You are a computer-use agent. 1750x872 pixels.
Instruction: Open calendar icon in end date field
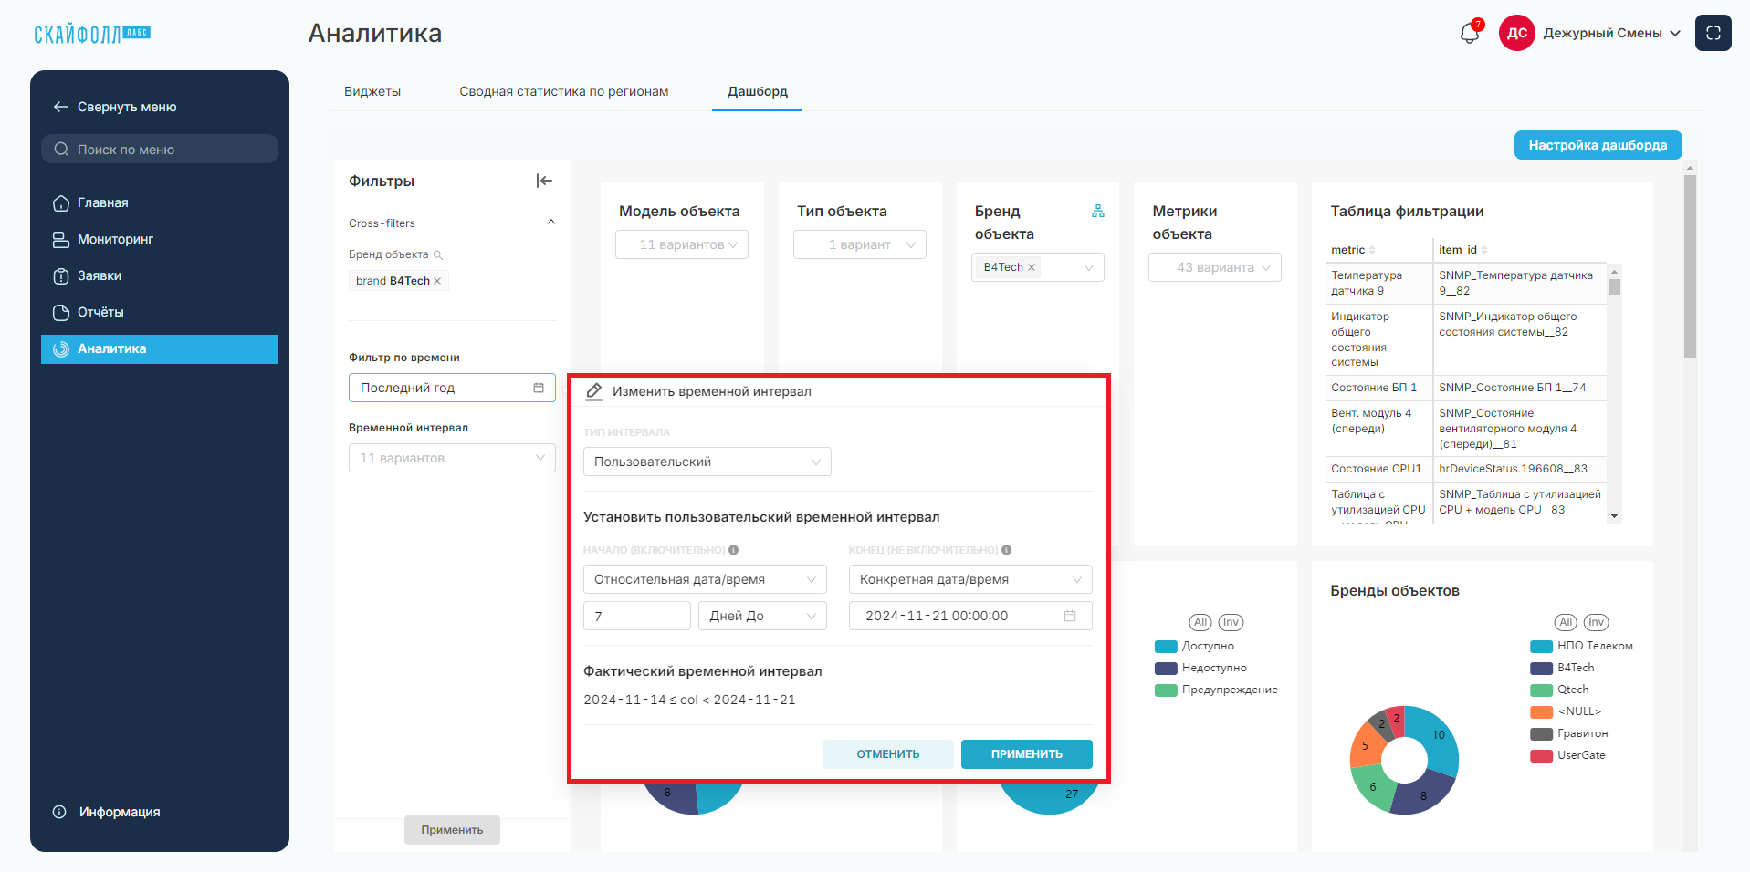1069,616
